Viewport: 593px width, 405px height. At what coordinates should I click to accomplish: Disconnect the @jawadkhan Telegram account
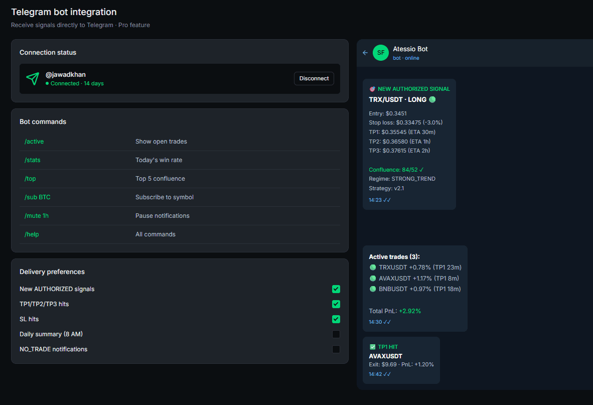314,78
